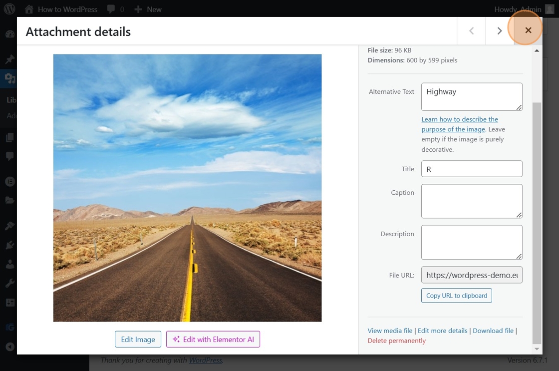Open Comments via the sidebar speech icon
The image size is (559, 371).
(x=10, y=156)
